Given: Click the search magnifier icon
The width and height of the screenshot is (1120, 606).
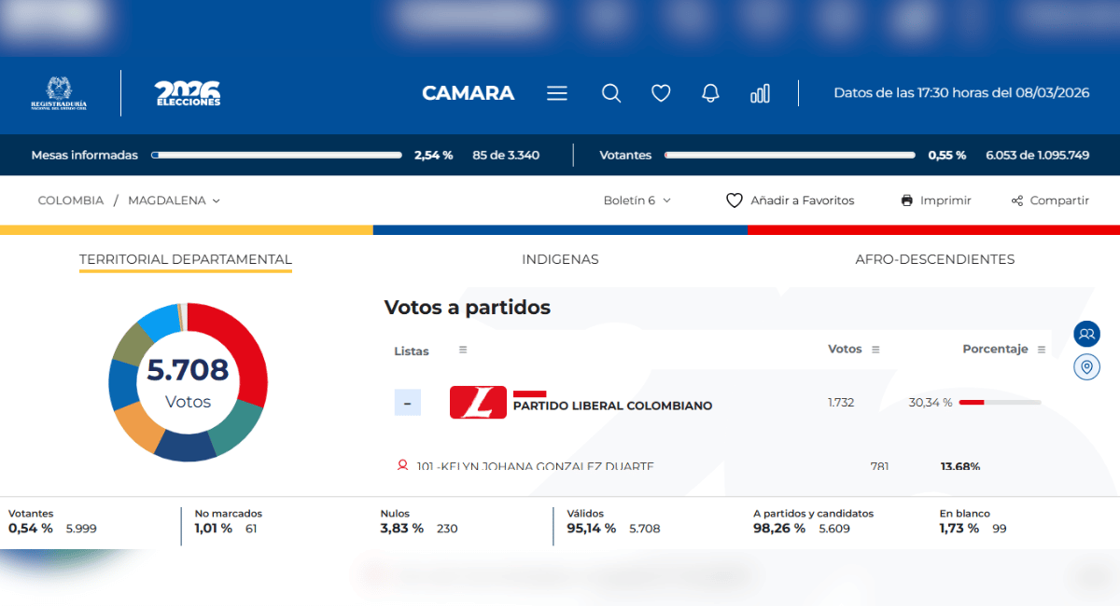Looking at the screenshot, I should pos(611,93).
